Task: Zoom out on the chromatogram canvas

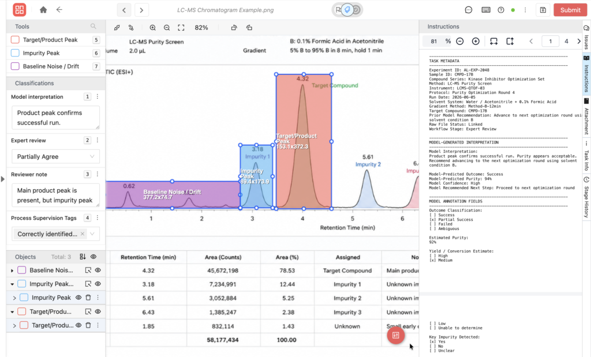Action: point(167,28)
